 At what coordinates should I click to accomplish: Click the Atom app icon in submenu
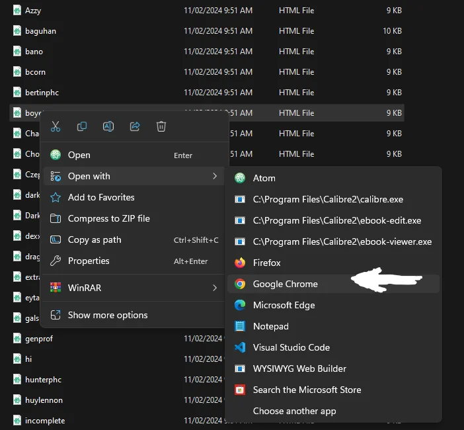pyautogui.click(x=240, y=178)
